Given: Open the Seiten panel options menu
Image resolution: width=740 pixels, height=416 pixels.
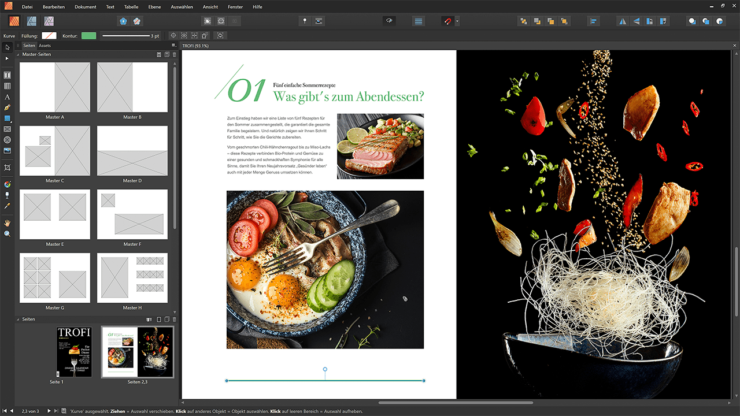Looking at the screenshot, I should (x=173, y=45).
